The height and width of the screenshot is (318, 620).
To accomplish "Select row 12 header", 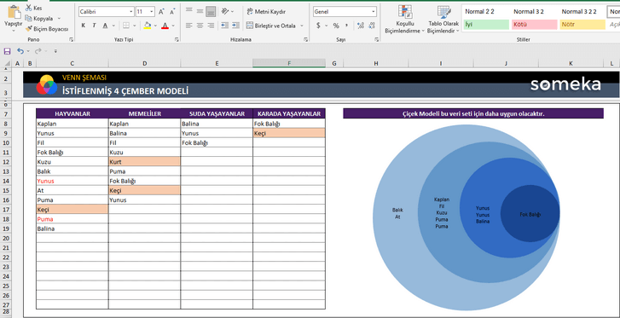I will point(6,162).
